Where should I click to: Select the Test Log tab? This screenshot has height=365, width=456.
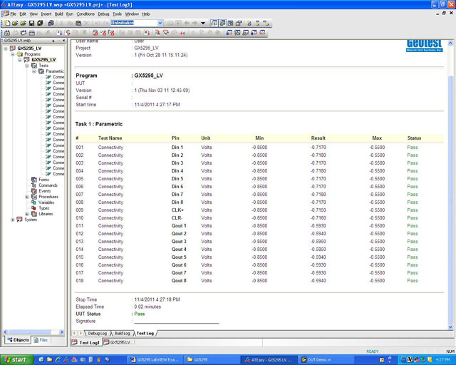point(145,333)
